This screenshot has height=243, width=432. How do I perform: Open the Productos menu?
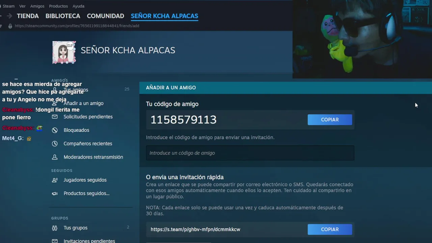coord(58,6)
